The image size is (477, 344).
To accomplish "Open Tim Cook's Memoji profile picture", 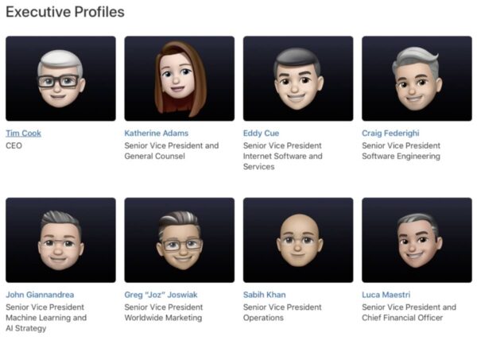I will point(60,79).
